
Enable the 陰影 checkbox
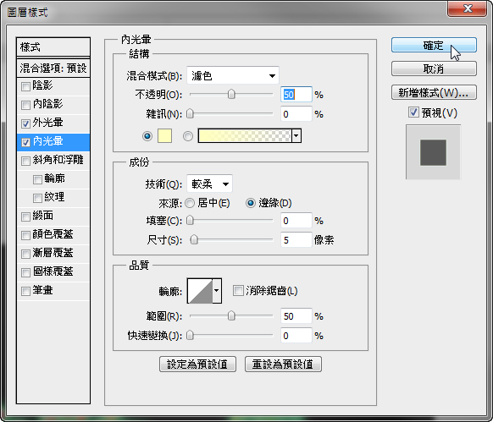click(x=25, y=86)
